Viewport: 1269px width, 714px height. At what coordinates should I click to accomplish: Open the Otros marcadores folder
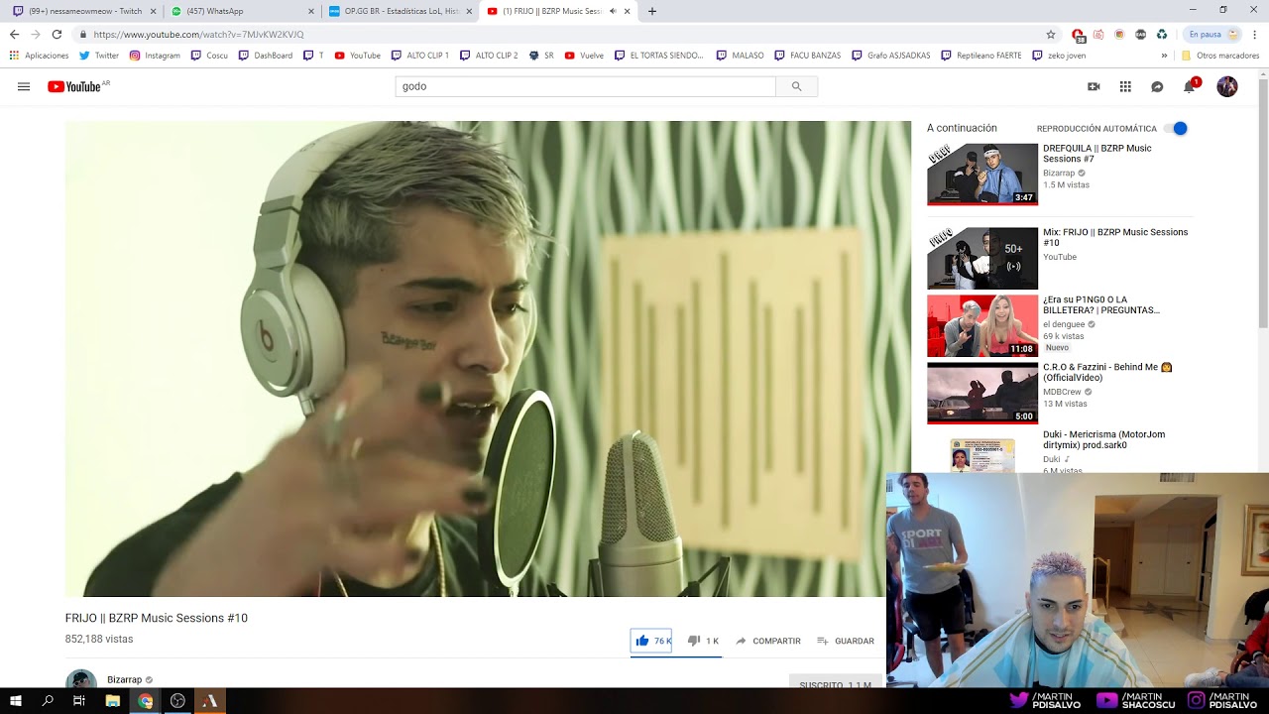click(1219, 56)
